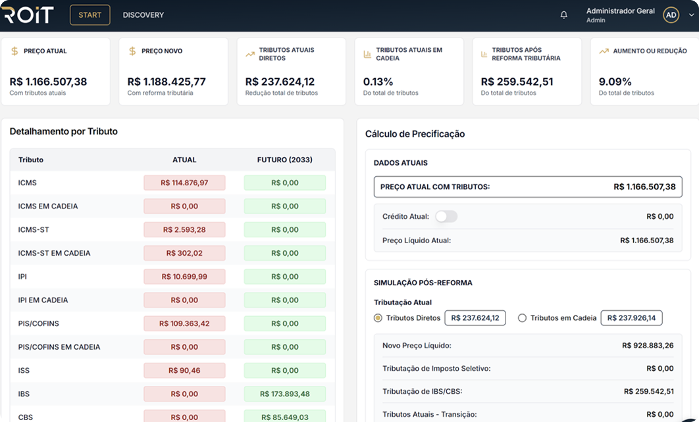Click the dollar icon beside Preço Novo

(132, 51)
